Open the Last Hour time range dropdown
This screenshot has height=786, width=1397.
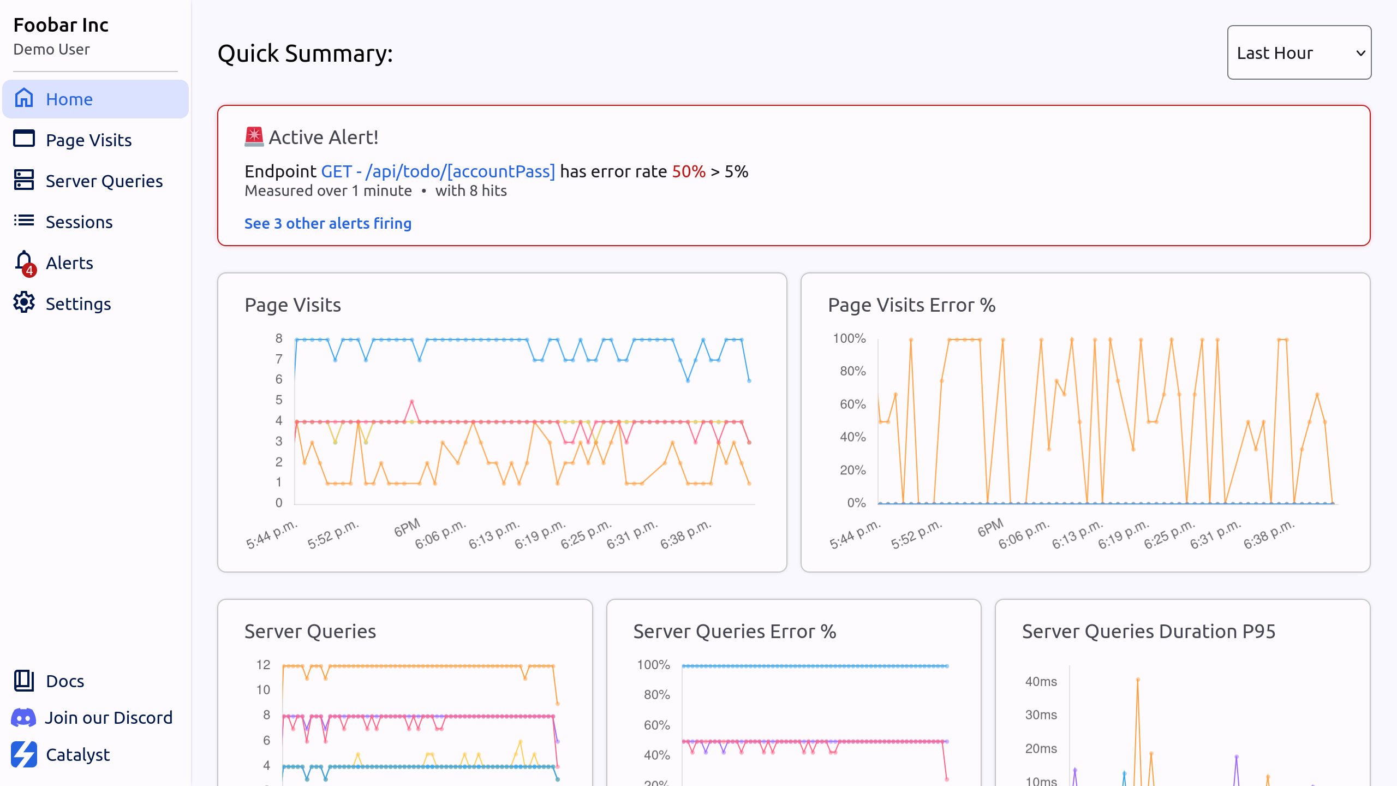click(x=1299, y=53)
